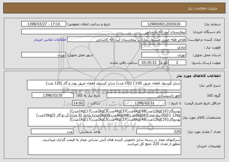This screenshot has height=162, width=229.
Task: Click the استان محل تحویل field تهران
Action: pos(164,55)
